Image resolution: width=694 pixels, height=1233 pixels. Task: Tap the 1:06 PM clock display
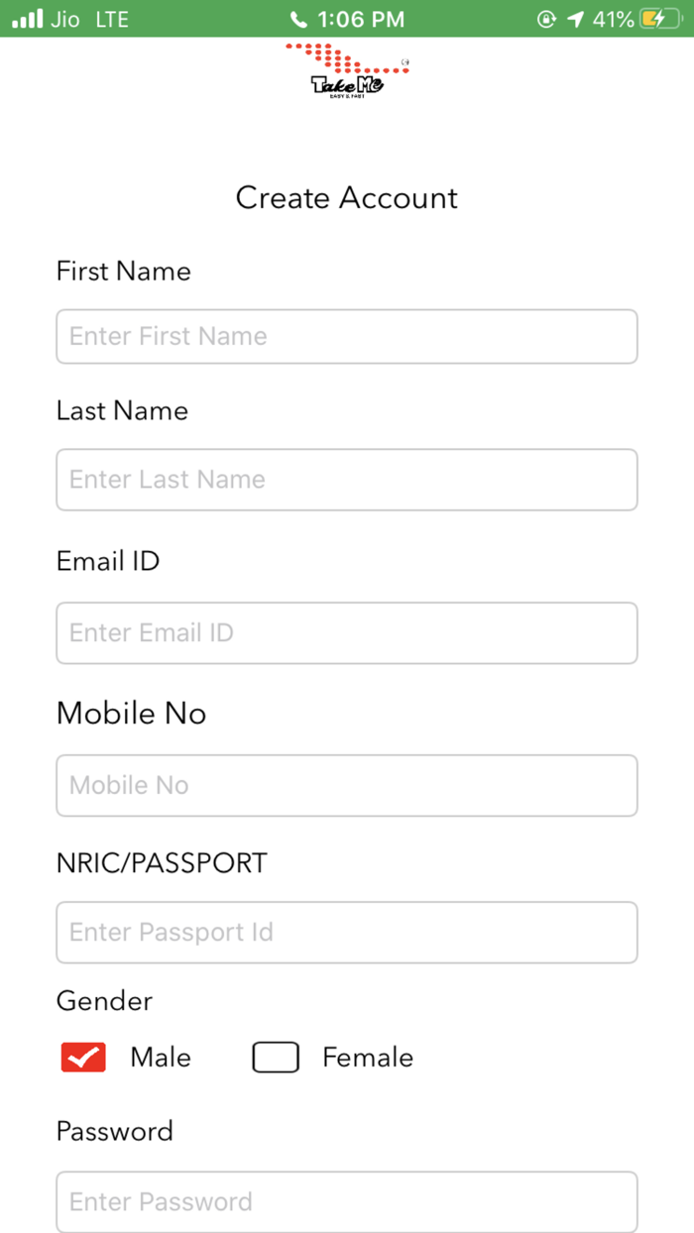360,18
